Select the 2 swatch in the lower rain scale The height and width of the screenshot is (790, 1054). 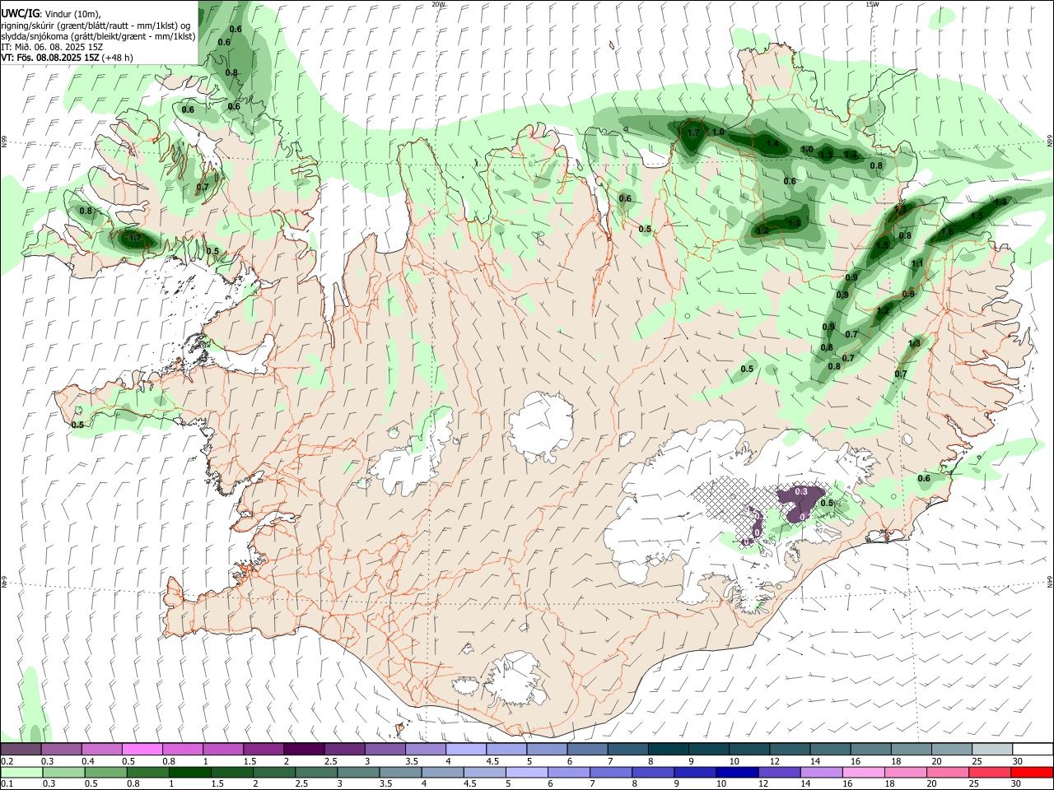point(274,772)
